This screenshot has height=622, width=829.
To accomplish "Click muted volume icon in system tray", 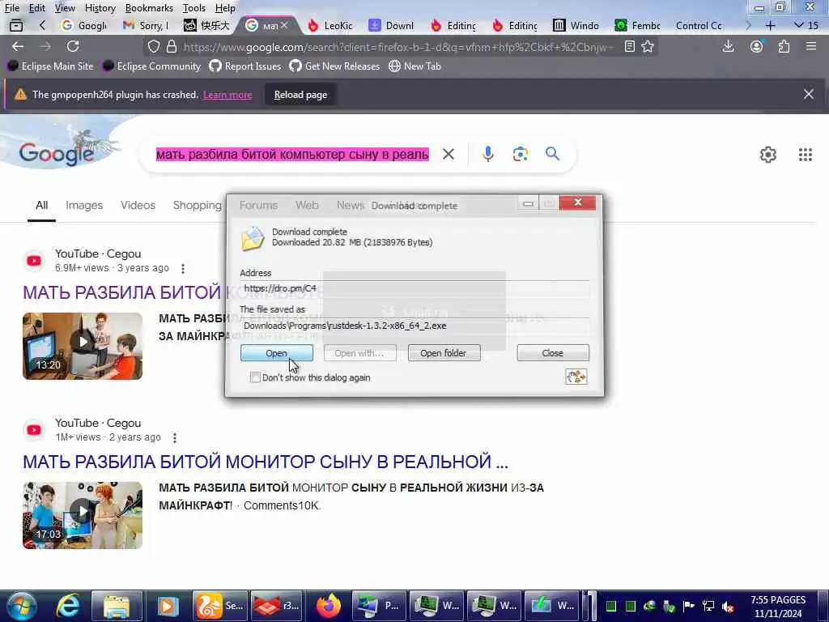I will click(x=728, y=606).
